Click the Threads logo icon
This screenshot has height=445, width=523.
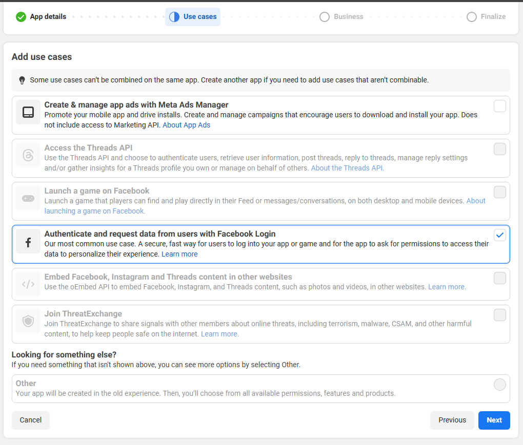28,155
